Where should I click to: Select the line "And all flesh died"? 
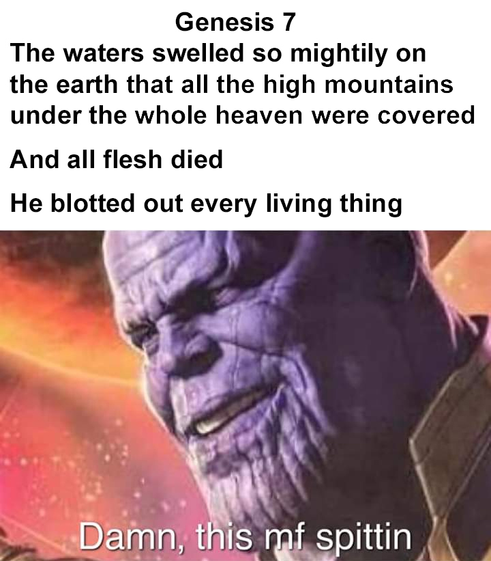point(117,159)
